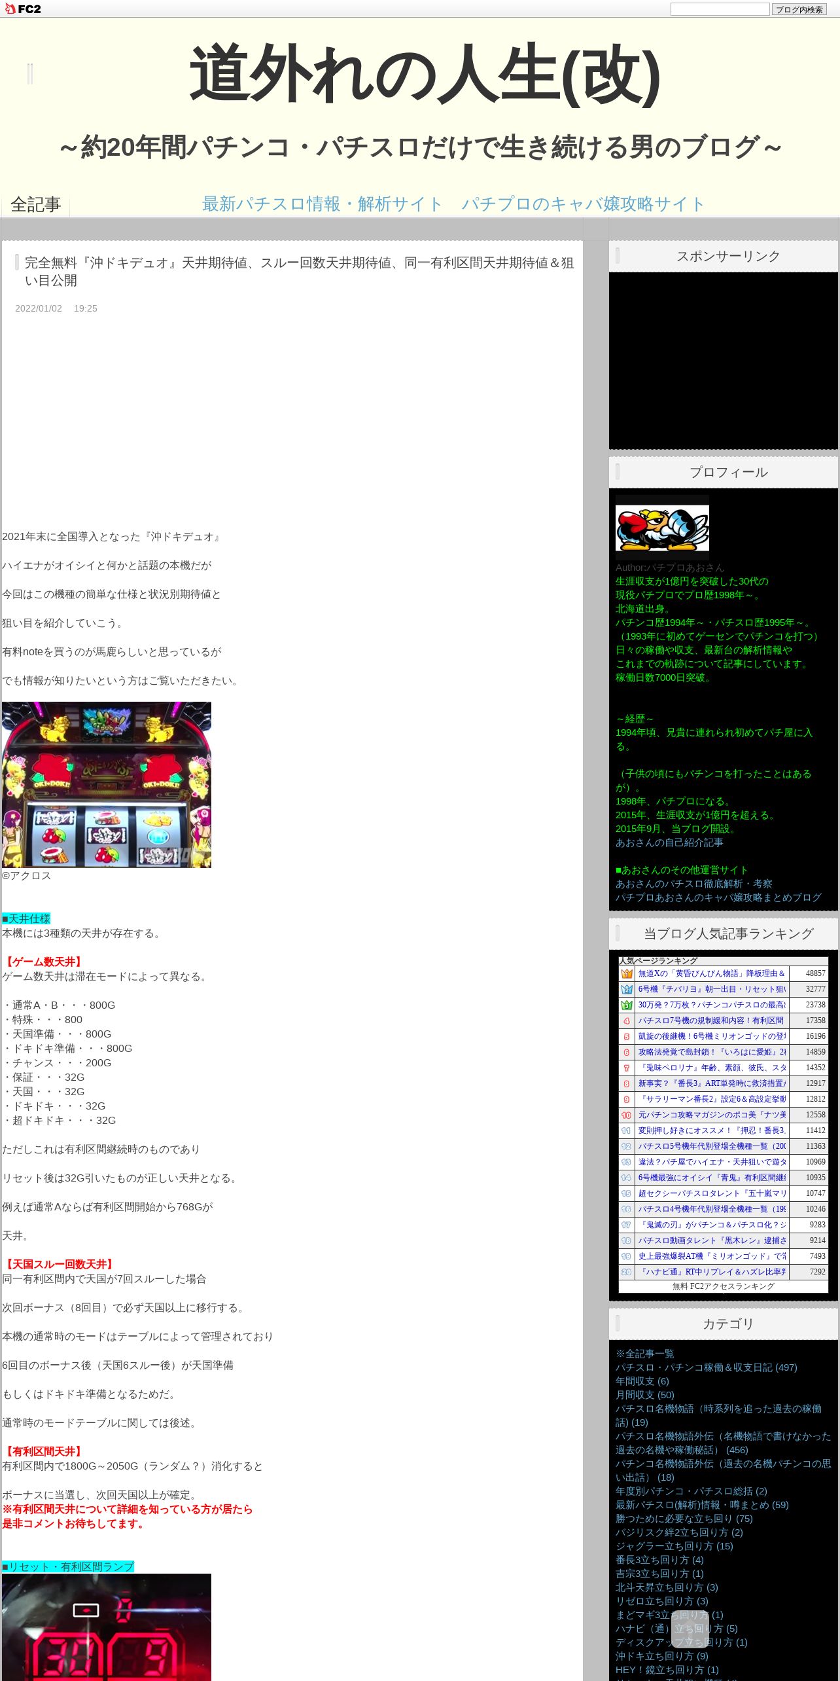Open category HEY！鏡立ち回り方 (1)
This screenshot has width=840, height=1681.
point(667,1670)
